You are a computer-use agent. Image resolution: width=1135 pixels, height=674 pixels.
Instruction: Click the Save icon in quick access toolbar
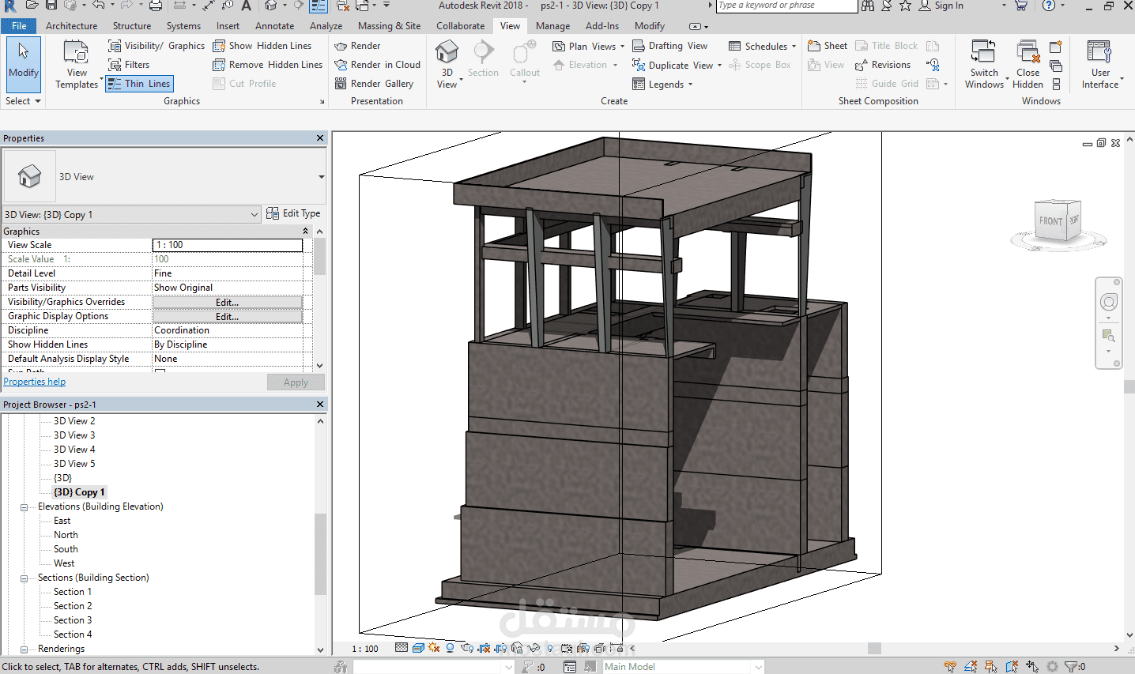pos(51,6)
